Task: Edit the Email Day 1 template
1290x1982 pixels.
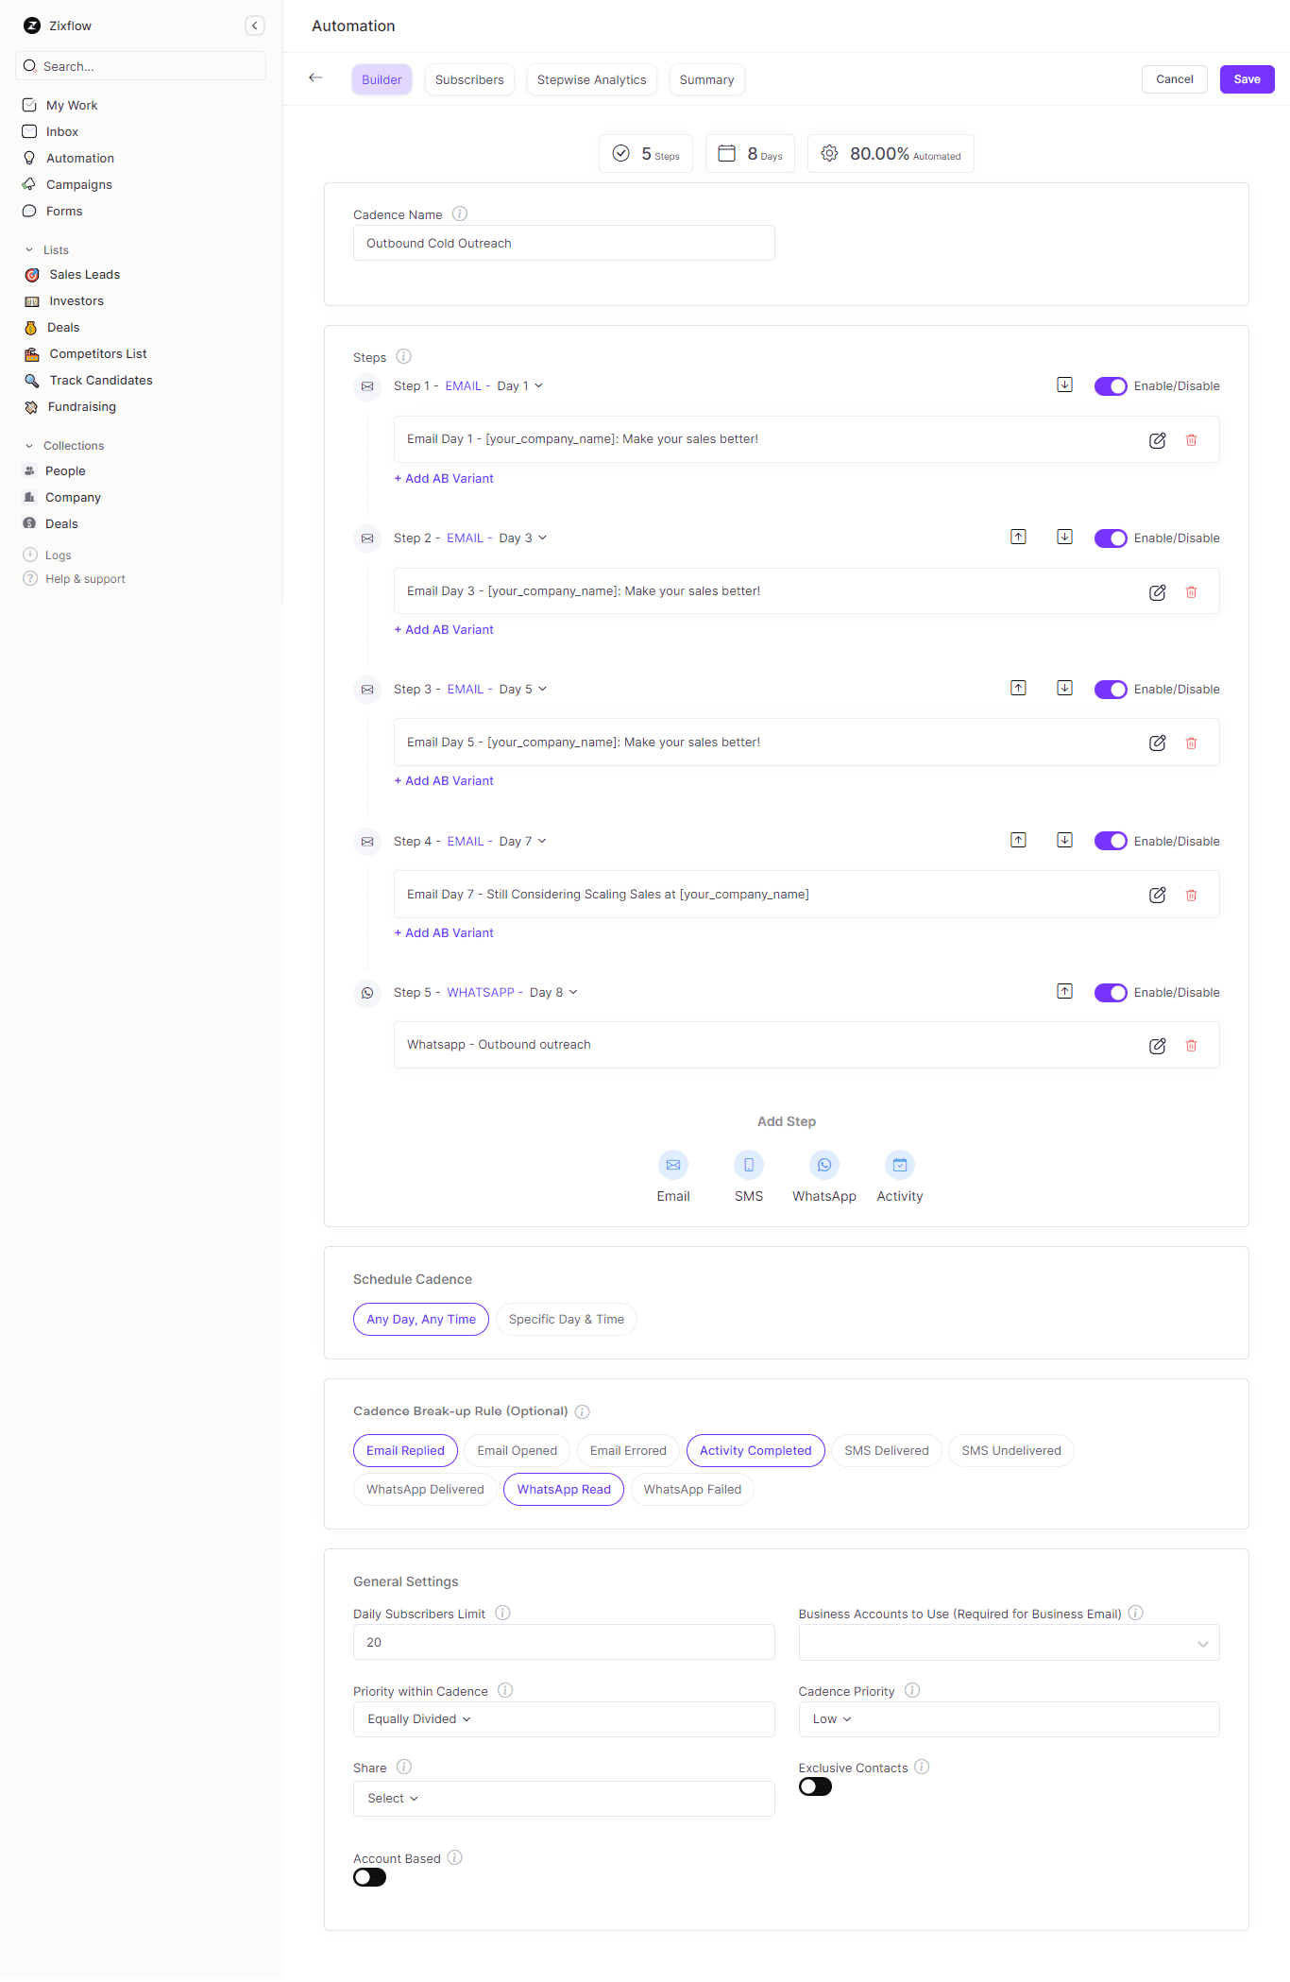Action: point(1157,440)
